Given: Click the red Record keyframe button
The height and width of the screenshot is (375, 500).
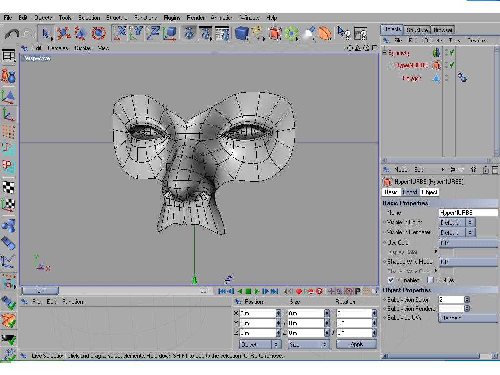Looking at the screenshot, I should point(299,291).
